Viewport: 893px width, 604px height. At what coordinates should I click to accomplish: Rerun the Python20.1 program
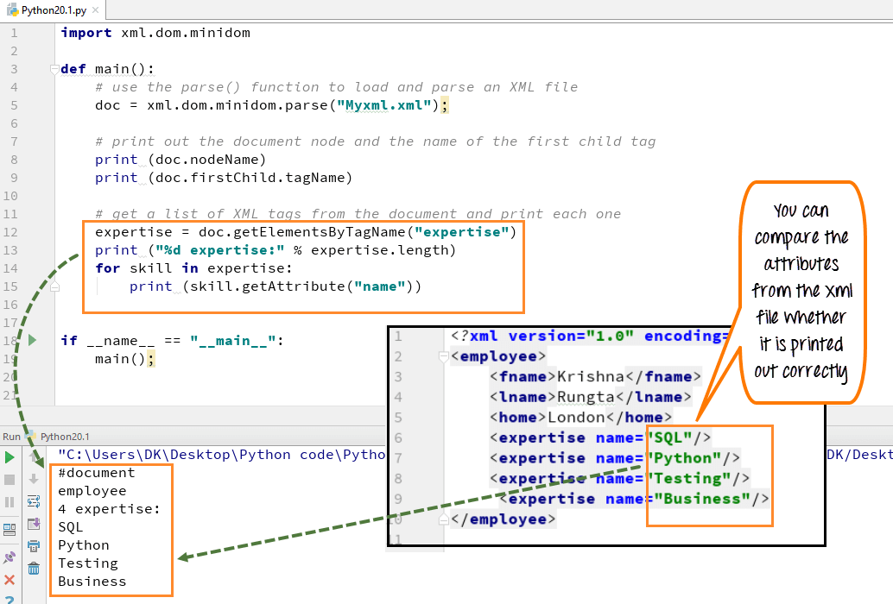point(9,456)
